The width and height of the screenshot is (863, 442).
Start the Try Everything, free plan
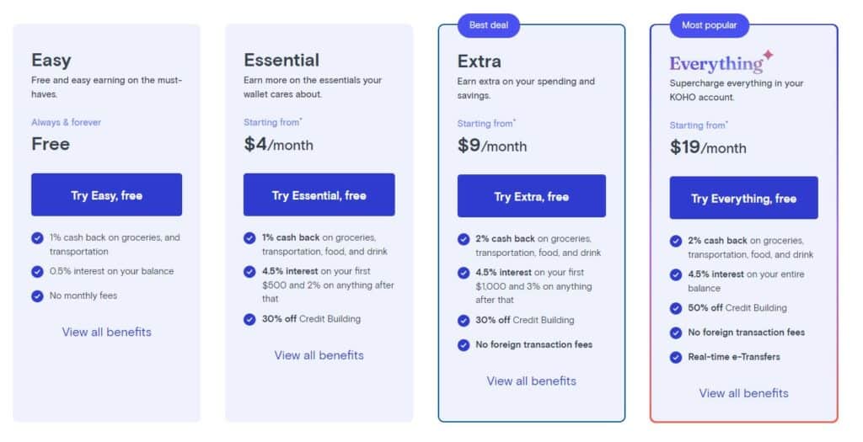coord(743,198)
